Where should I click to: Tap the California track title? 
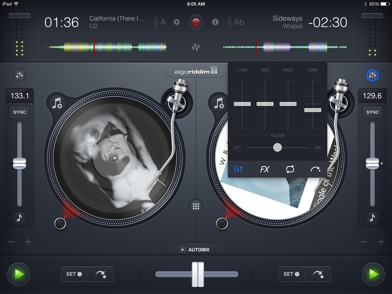pos(117,18)
